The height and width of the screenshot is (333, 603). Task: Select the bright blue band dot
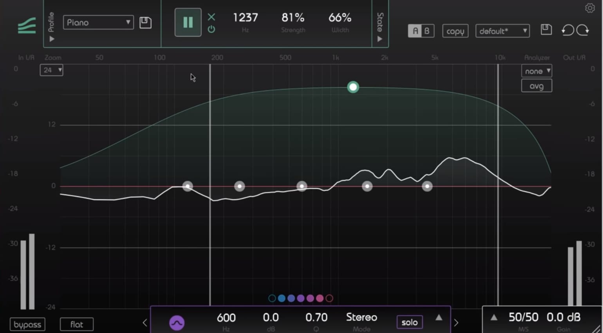(x=282, y=298)
